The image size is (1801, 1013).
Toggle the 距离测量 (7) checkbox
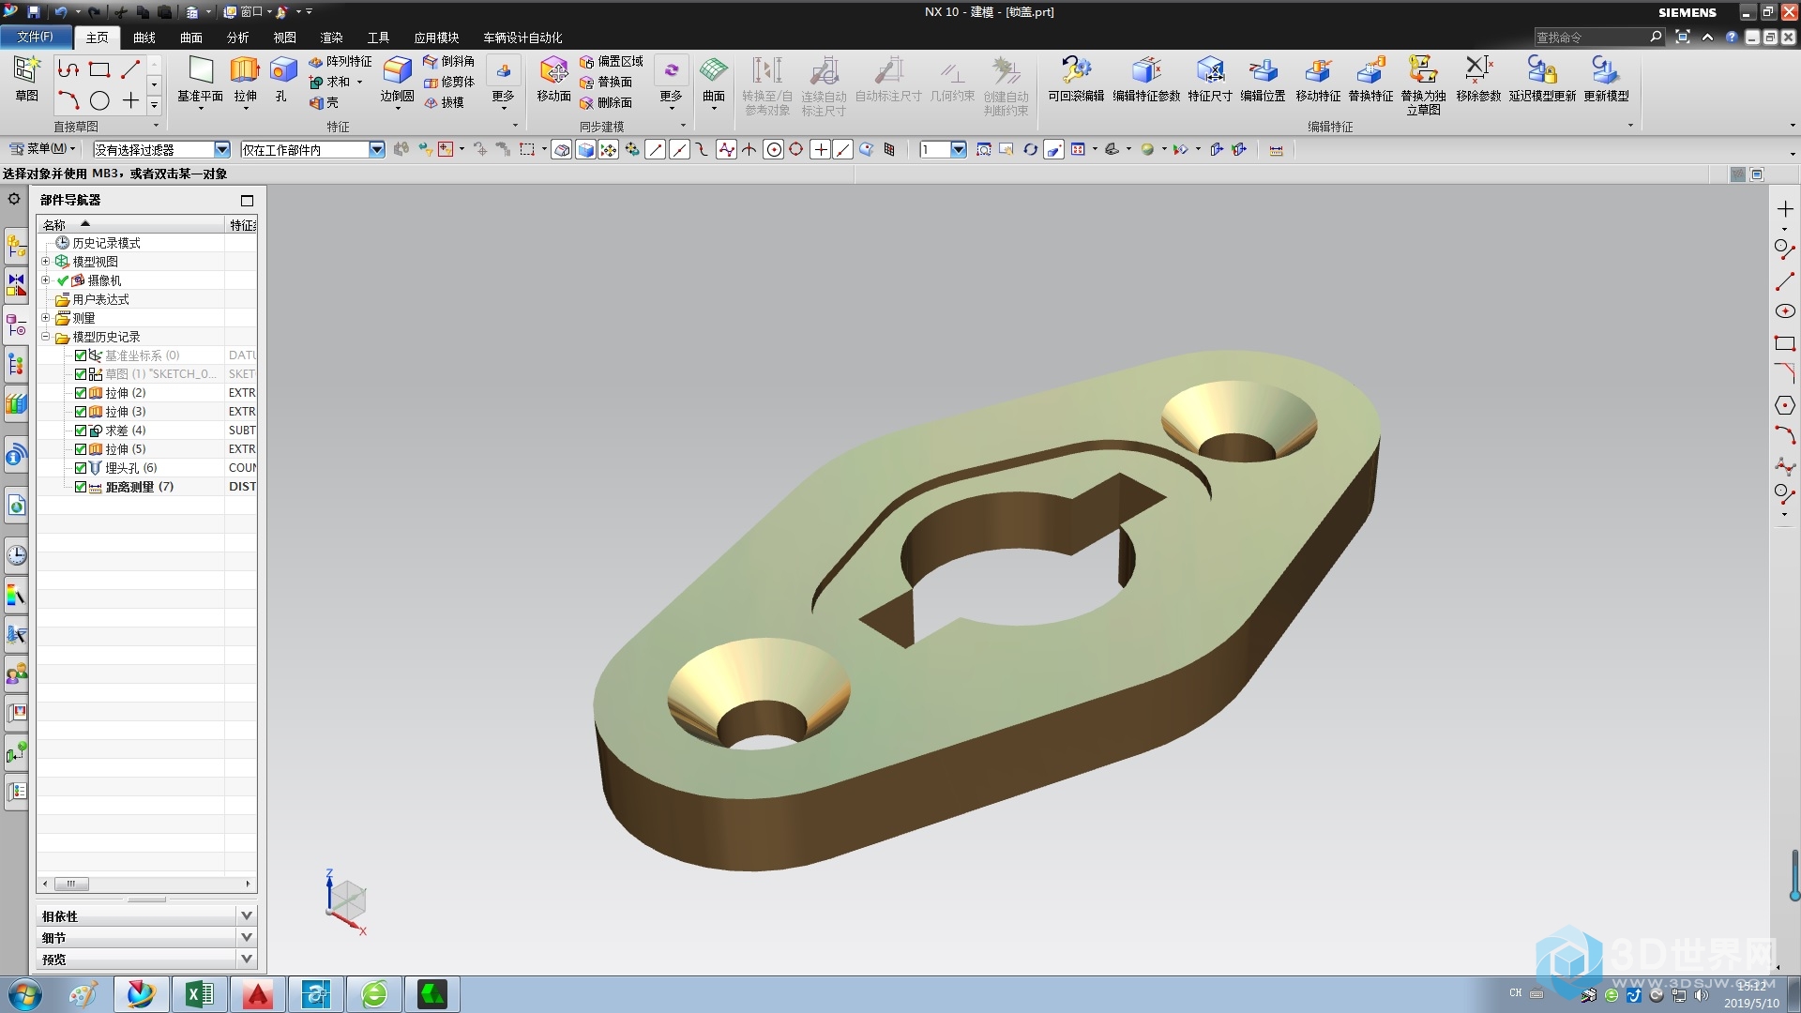coord(81,487)
